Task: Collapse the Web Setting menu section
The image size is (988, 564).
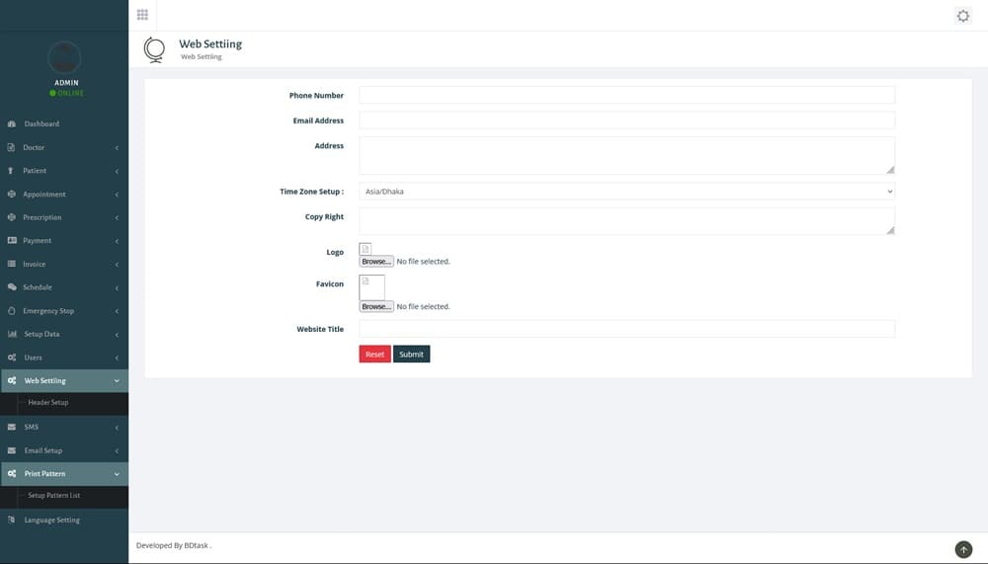Action: (64, 381)
